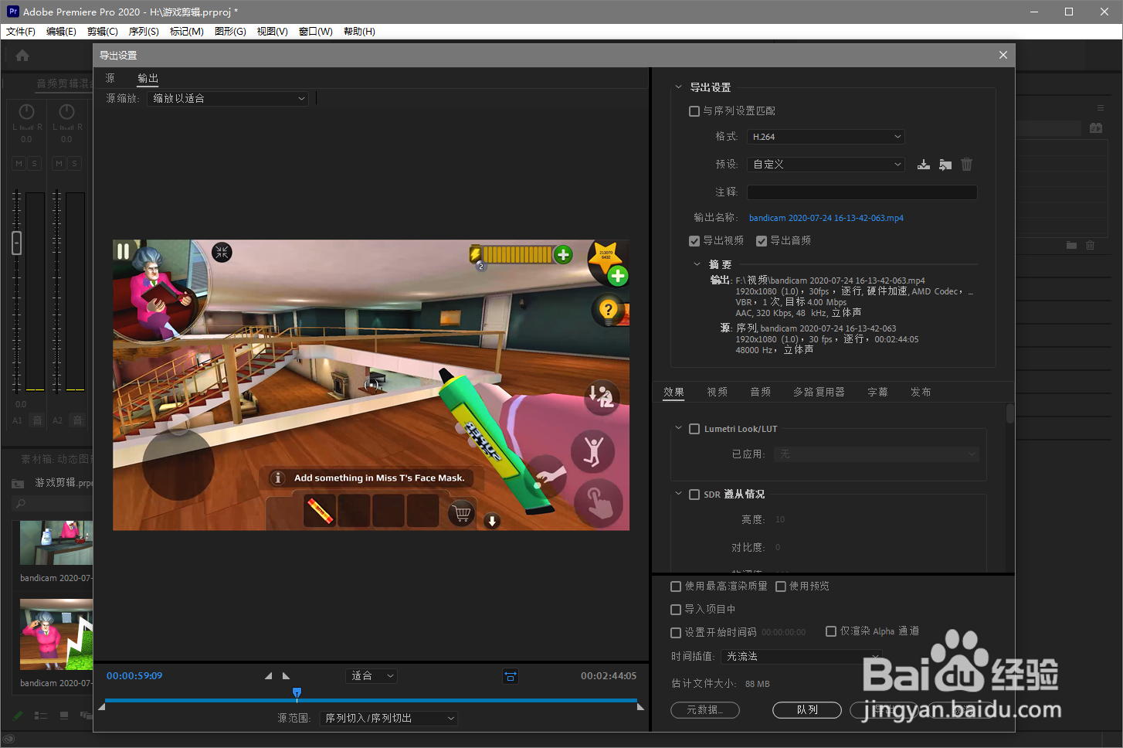Viewport: 1123px width, 748px height.
Task: Switch to the 发布 tab
Action: pyautogui.click(x=921, y=393)
